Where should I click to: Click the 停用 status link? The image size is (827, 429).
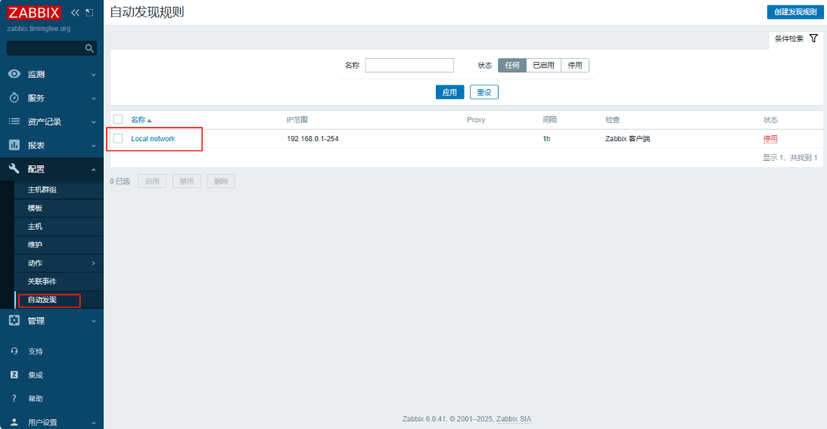tap(770, 138)
